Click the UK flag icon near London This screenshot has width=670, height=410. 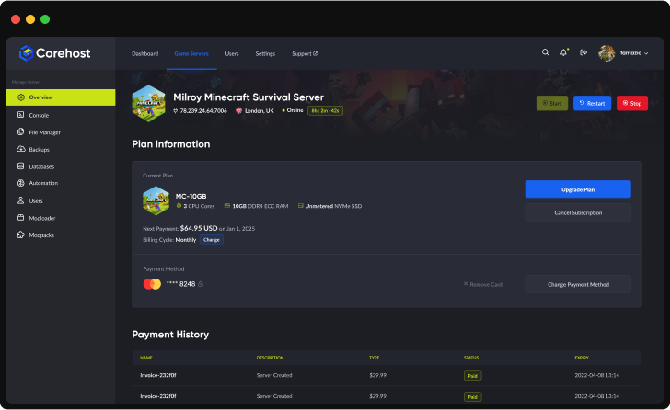point(239,110)
